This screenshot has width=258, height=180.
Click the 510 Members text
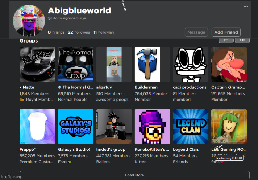point(109,93)
